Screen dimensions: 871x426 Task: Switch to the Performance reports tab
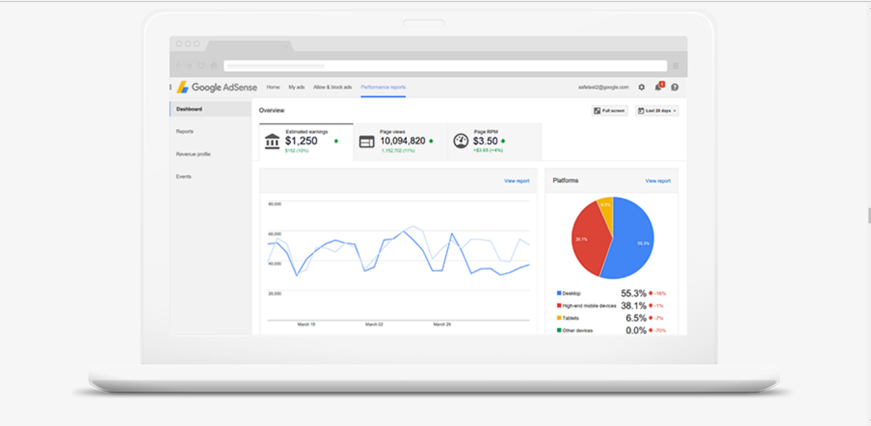[x=382, y=87]
